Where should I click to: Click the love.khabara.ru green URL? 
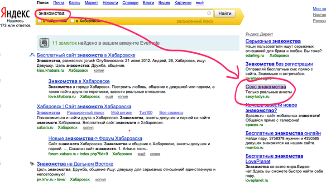62,97
